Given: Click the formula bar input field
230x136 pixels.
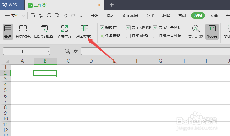Looking at the screenshot, I should click(x=155, y=51).
